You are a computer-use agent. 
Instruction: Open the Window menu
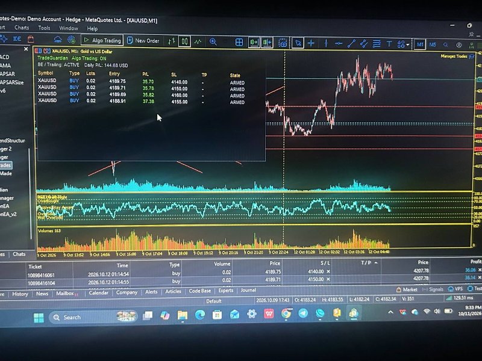[69, 28]
